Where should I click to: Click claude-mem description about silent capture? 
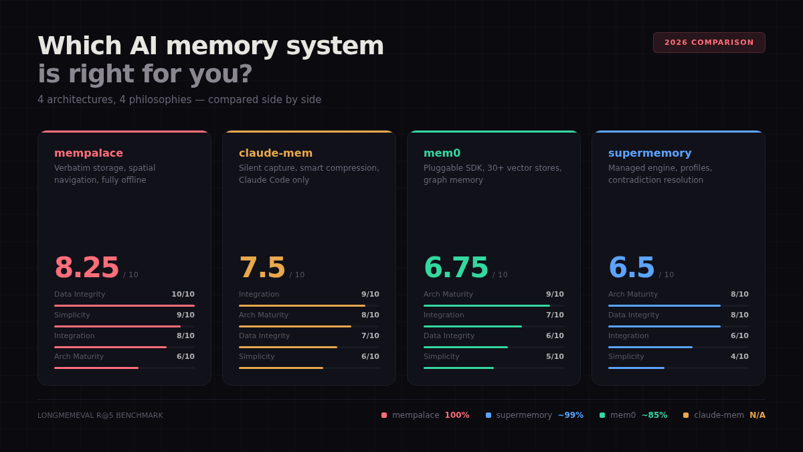309,174
